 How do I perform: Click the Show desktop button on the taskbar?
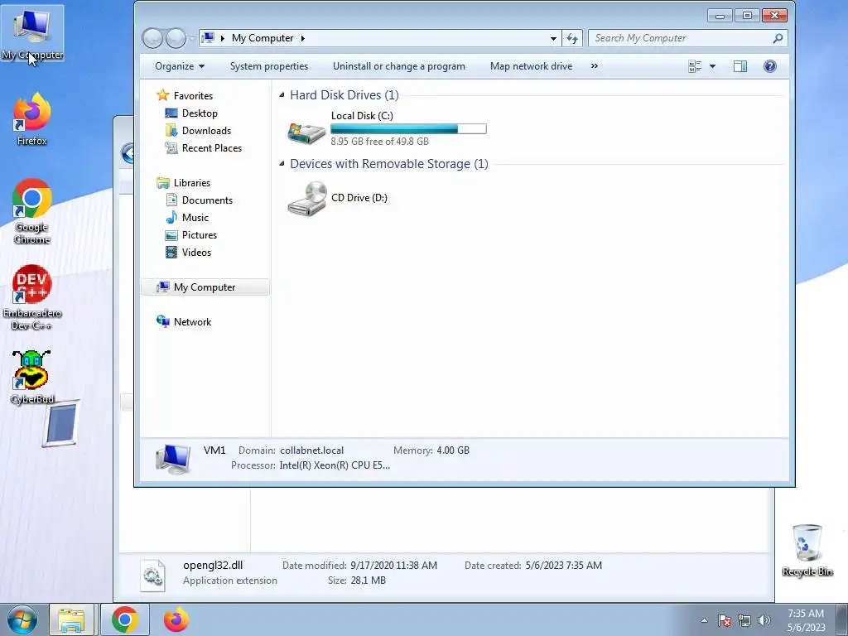point(841,619)
